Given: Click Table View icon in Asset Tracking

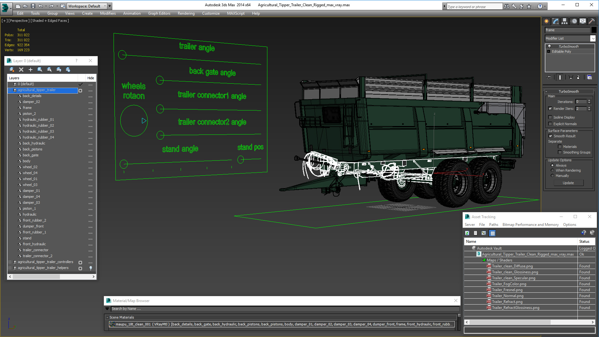Looking at the screenshot, I should (492, 233).
